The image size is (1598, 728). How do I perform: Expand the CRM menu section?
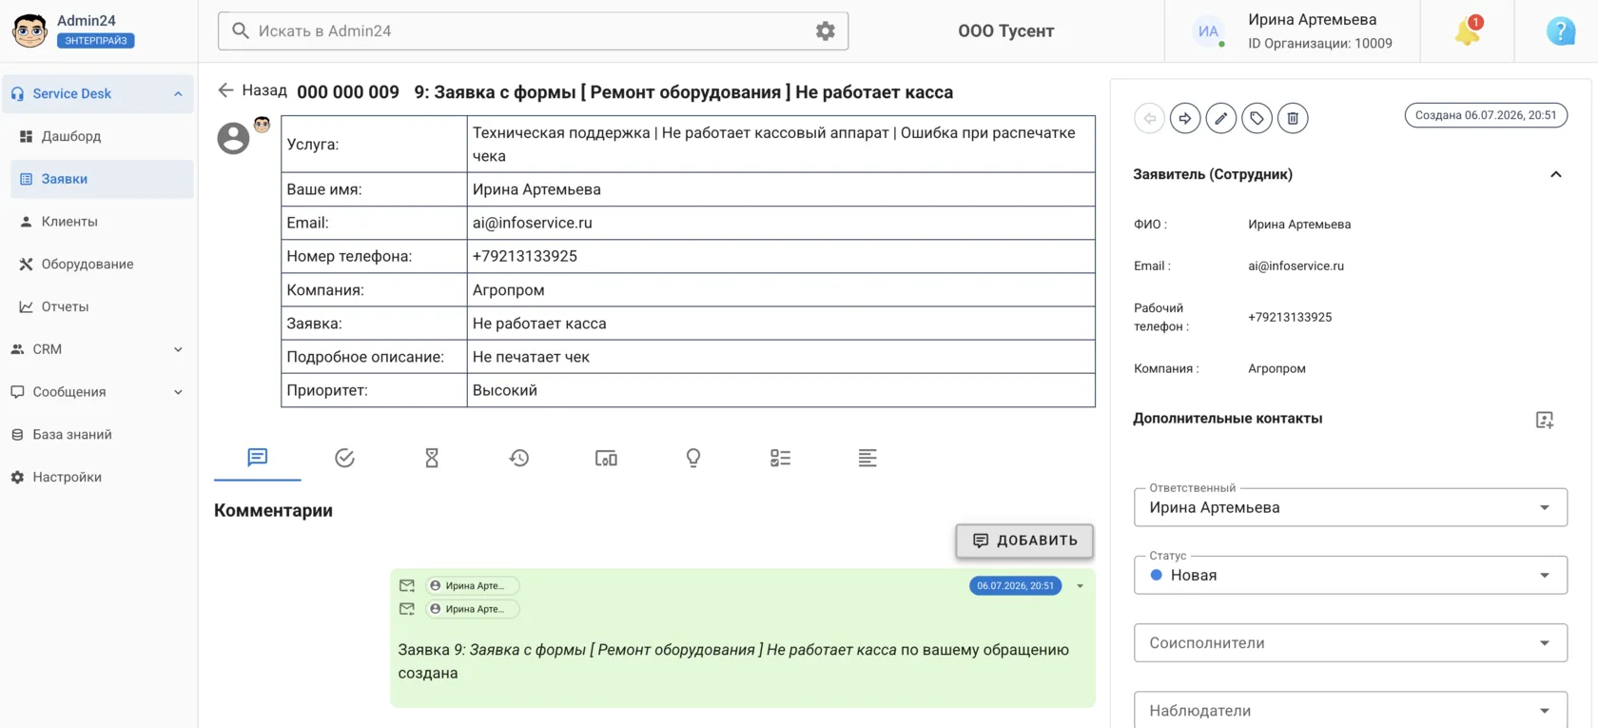[x=178, y=349]
